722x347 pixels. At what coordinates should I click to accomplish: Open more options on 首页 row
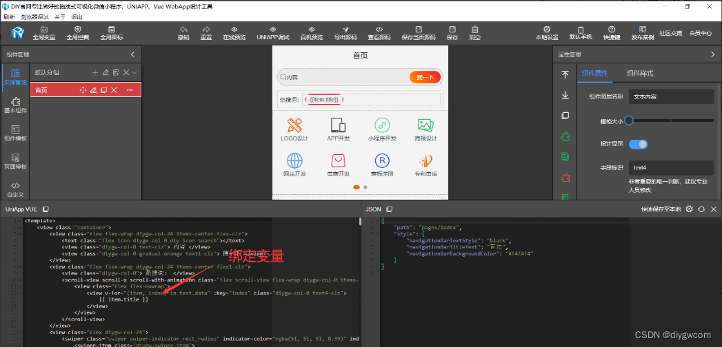pyautogui.click(x=130, y=90)
